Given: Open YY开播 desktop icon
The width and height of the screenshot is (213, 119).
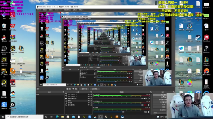Looking at the screenshot, I should (4, 83).
